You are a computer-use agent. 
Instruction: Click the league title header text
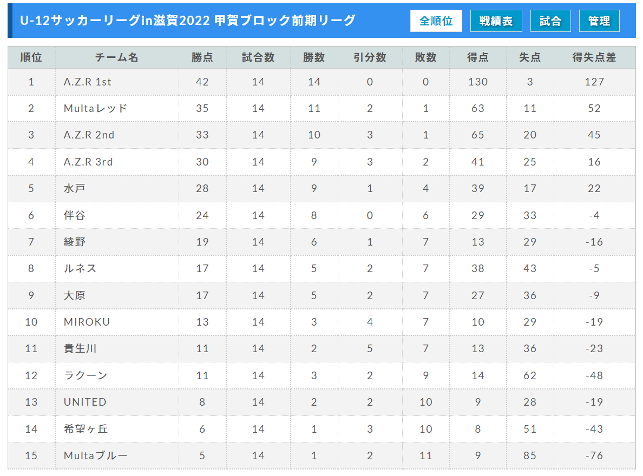(x=187, y=21)
